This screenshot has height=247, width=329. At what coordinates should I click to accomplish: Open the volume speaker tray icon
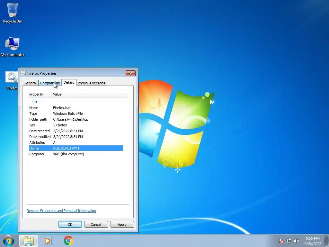pos(296,241)
